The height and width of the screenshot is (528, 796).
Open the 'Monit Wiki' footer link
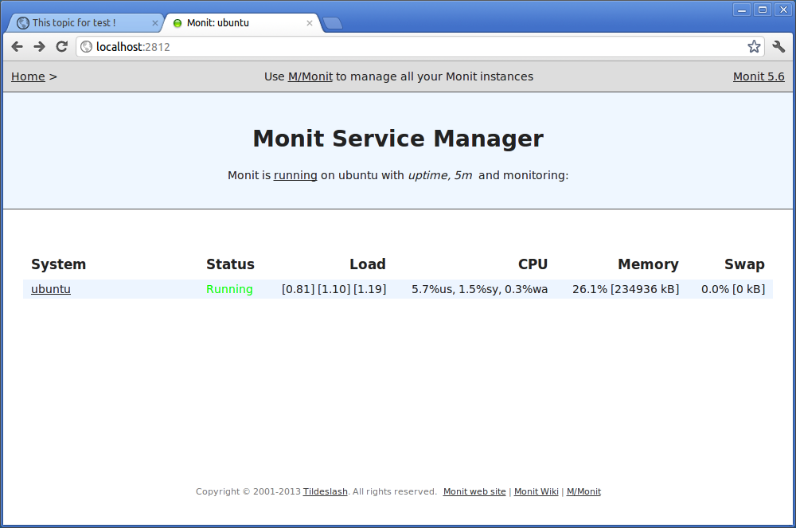click(536, 491)
